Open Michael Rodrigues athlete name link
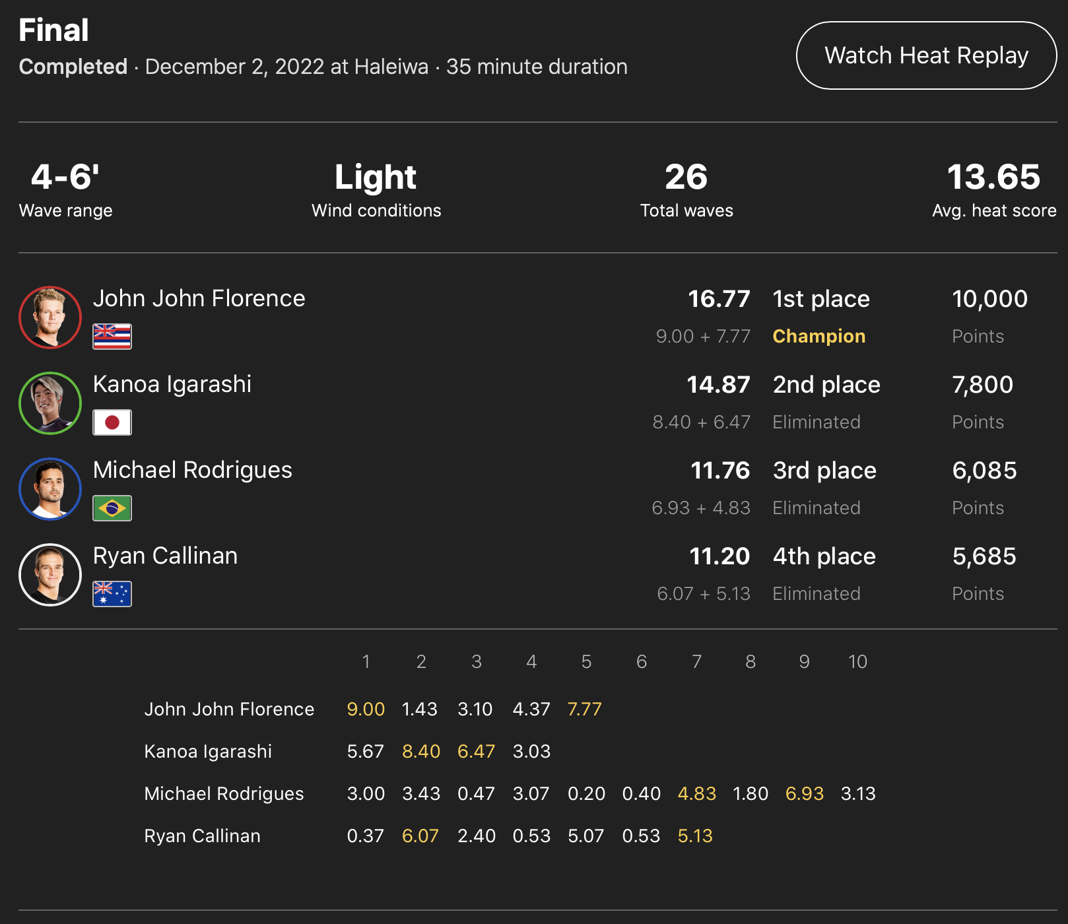This screenshot has width=1068, height=924. pos(192,470)
